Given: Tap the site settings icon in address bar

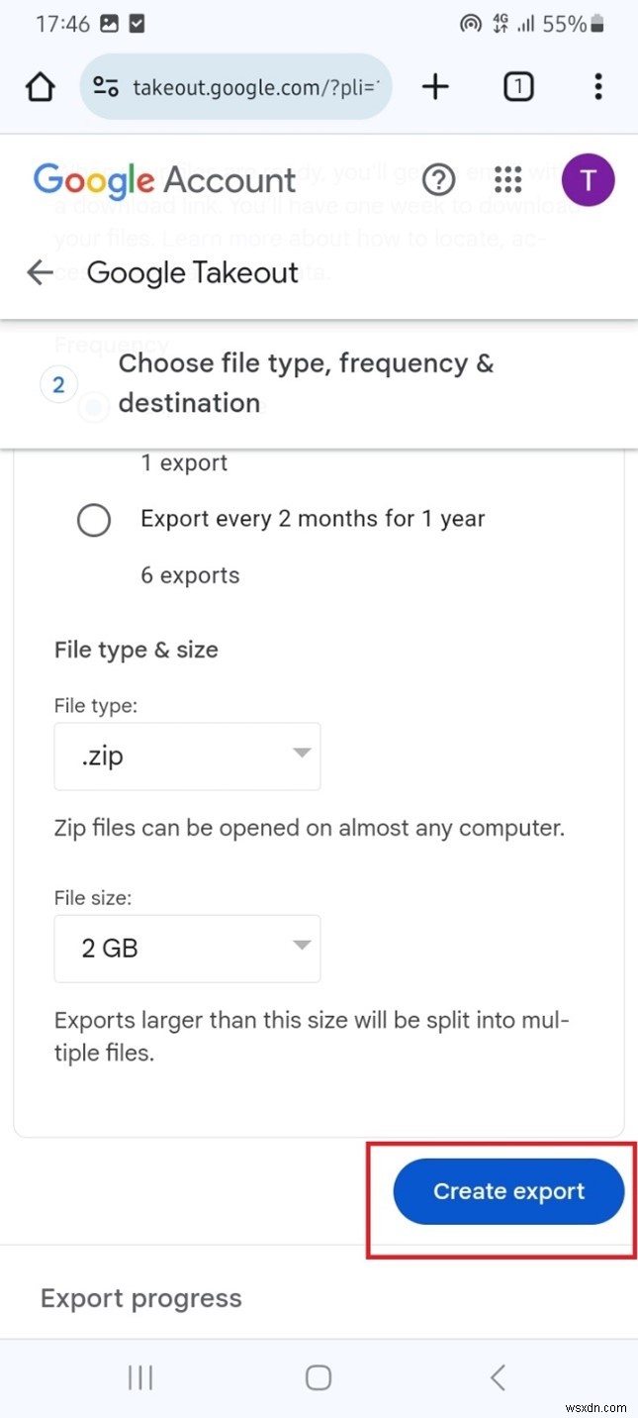Looking at the screenshot, I should 107,87.
